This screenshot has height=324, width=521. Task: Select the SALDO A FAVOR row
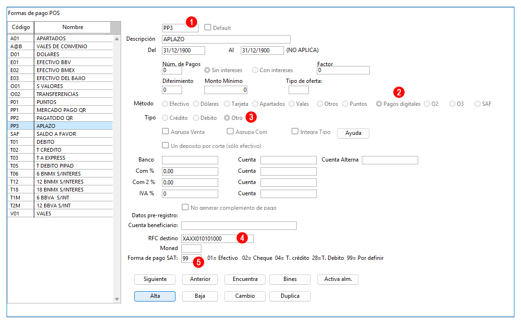(60, 134)
